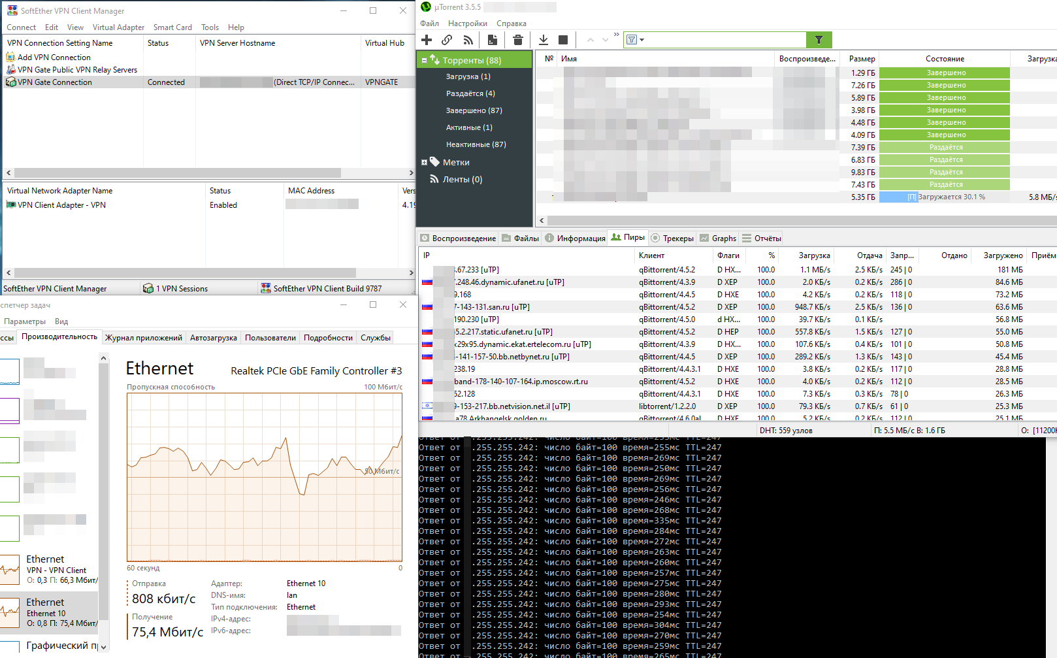Open the Файл menu in uTorrent
Viewport: 1057px width, 658px height.
pyautogui.click(x=430, y=24)
